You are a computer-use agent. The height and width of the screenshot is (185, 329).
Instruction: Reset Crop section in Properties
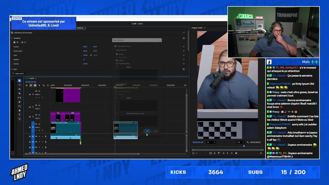point(184,69)
